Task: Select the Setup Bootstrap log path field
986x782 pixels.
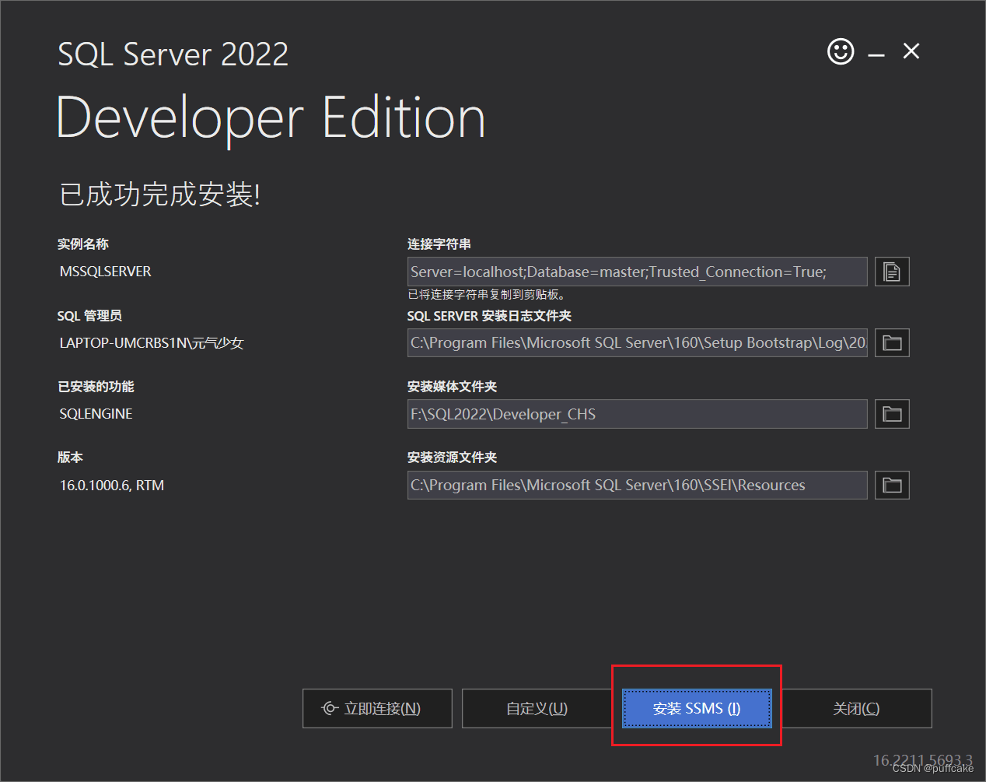Action: tap(637, 343)
